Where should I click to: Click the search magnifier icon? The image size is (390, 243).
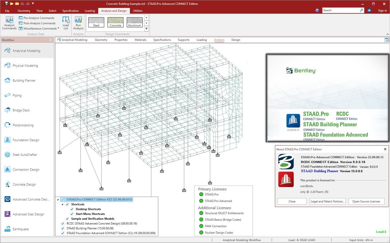click(361, 10)
